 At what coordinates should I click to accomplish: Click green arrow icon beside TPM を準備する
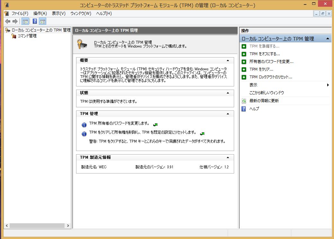pyautogui.click(x=244, y=46)
